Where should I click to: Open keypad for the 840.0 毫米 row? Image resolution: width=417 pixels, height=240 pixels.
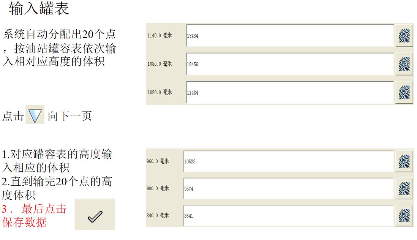[404, 216]
